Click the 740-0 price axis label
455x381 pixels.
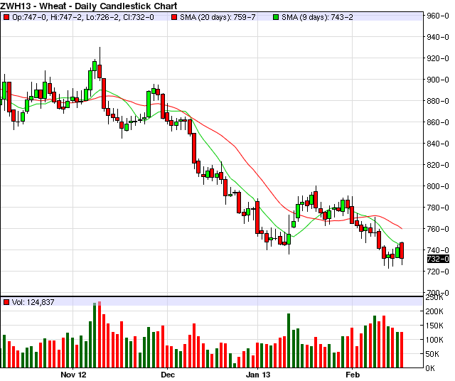pos(438,249)
